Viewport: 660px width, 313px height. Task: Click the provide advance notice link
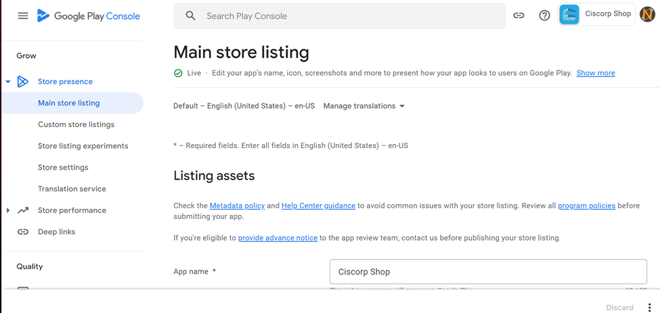[x=278, y=238]
